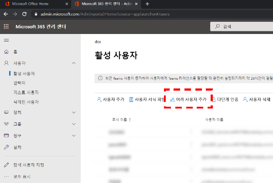This screenshot has height=183, width=273.
Task: Click the 모두 표시 ellipsis icon
Action: 6,176
